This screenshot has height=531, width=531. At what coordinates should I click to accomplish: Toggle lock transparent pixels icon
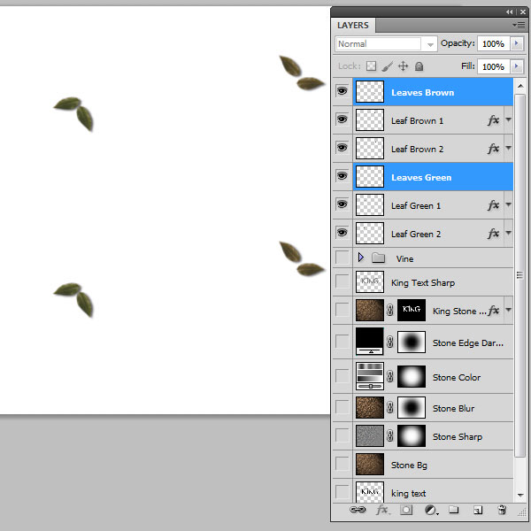click(371, 66)
